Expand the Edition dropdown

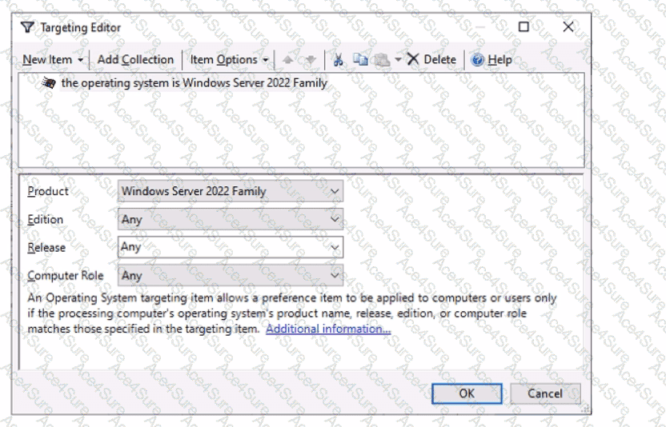[335, 220]
